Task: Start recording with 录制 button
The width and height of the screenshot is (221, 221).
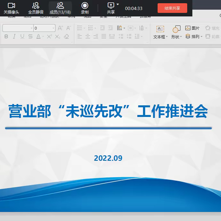Action: tap(85, 8)
